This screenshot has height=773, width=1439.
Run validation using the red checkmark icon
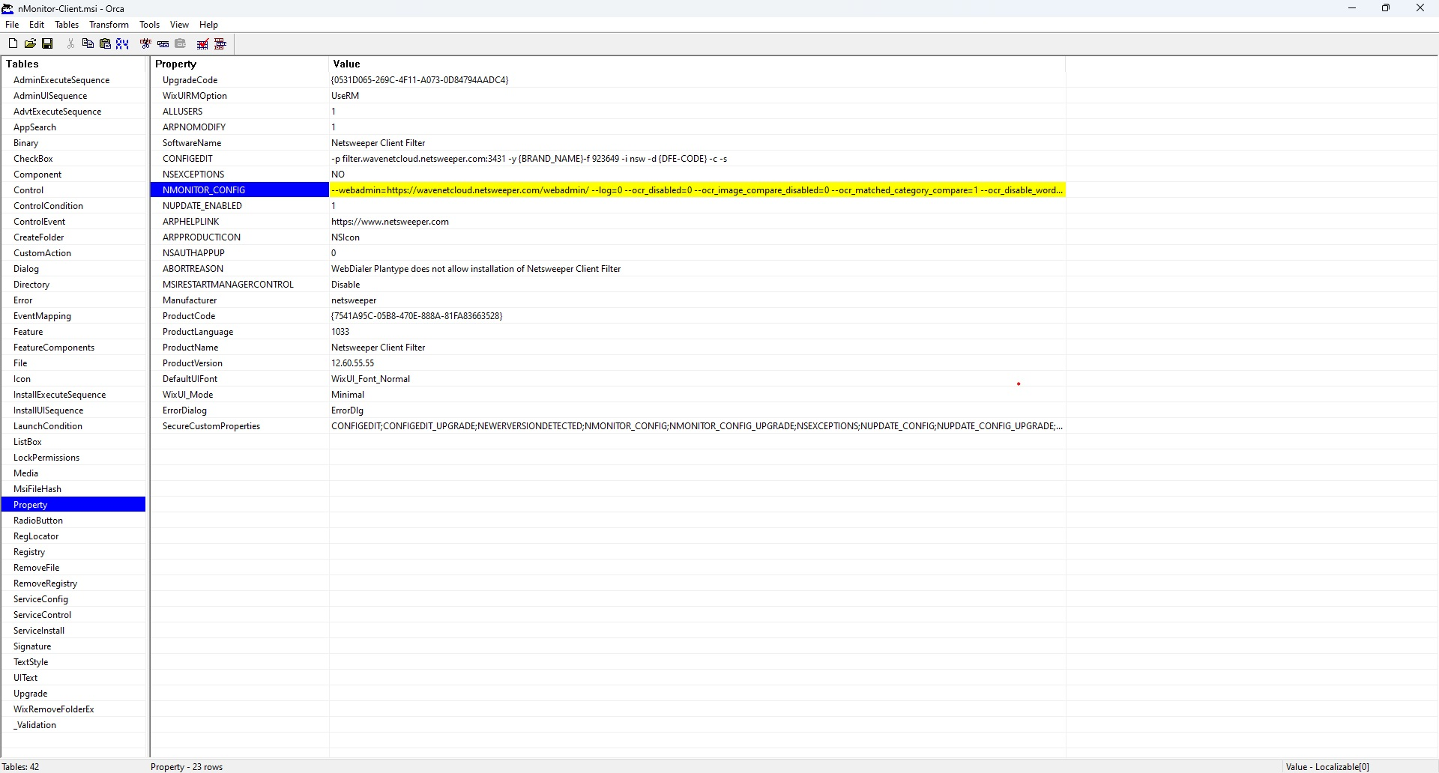click(x=202, y=44)
